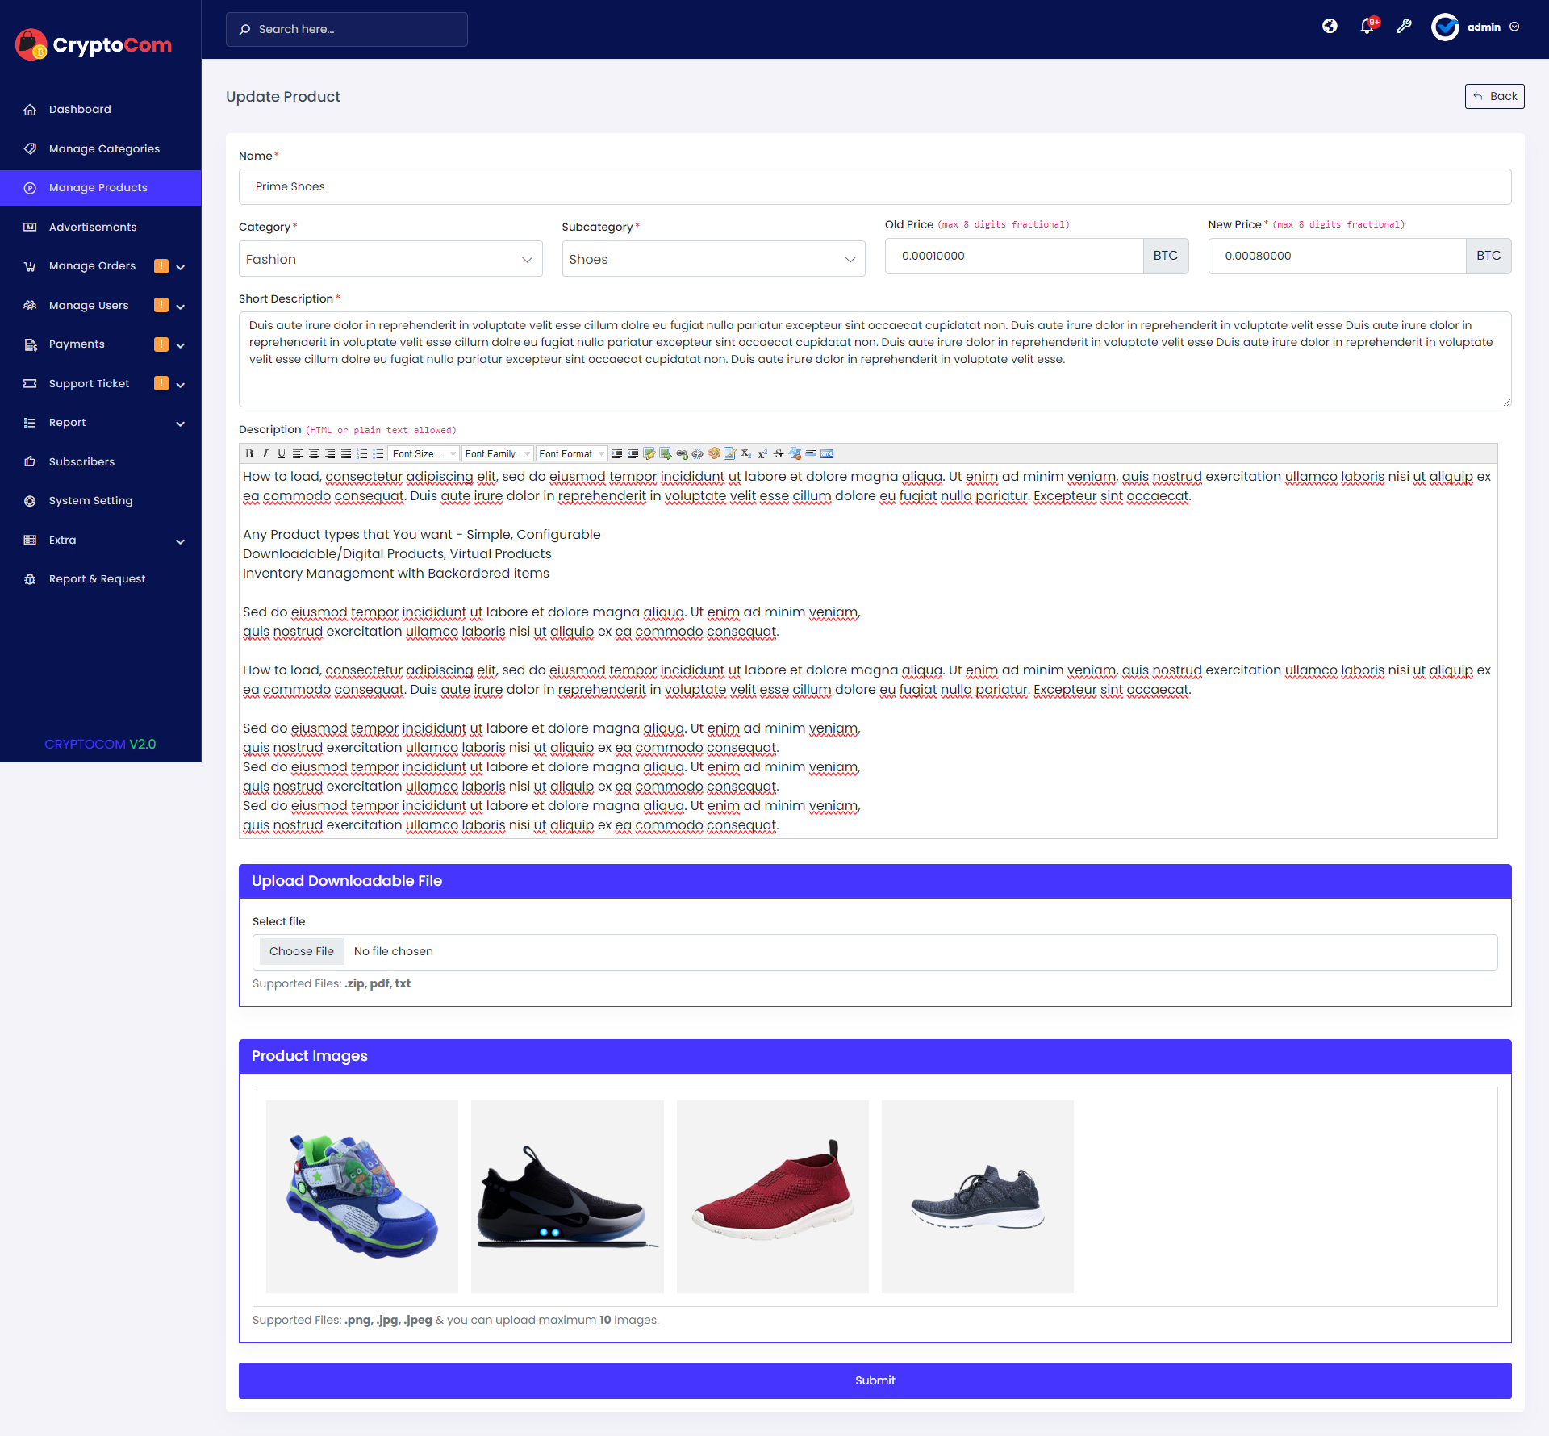Viewport: 1549px width, 1436px height.
Task: Open the Subcategory dropdown showing Shoes
Action: [x=713, y=259]
